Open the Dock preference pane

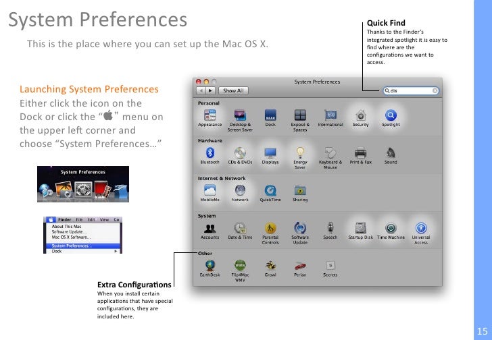coord(270,118)
